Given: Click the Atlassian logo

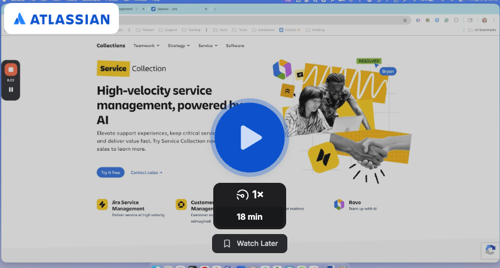Looking at the screenshot, I should coord(62,19).
